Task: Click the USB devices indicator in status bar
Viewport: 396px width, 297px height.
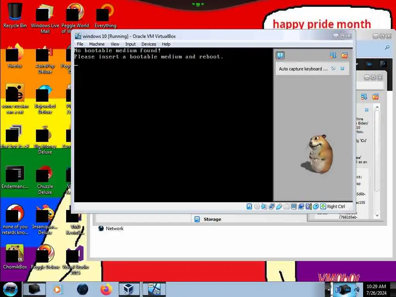Action: pos(279,207)
